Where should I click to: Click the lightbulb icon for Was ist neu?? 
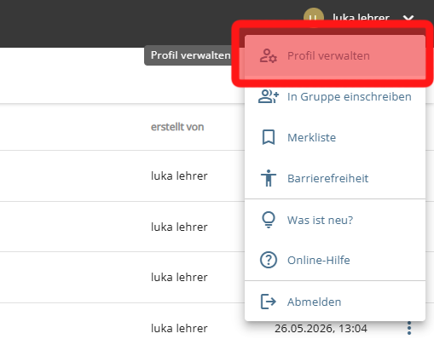click(x=269, y=220)
